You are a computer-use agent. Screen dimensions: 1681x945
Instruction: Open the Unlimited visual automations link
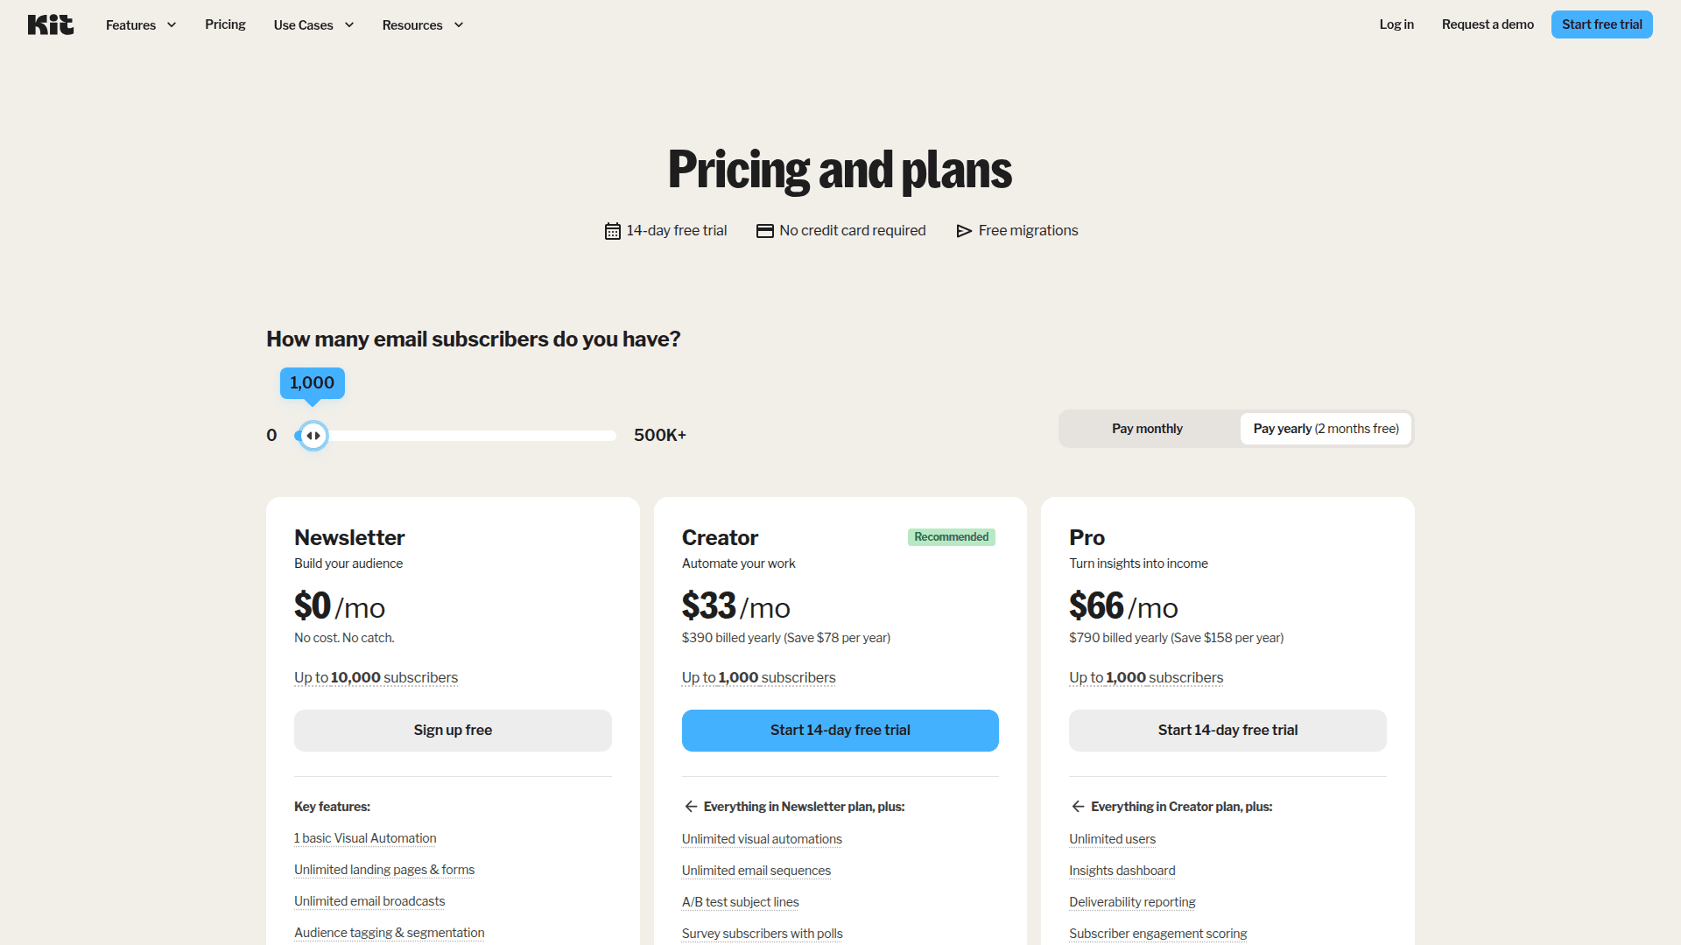761,838
